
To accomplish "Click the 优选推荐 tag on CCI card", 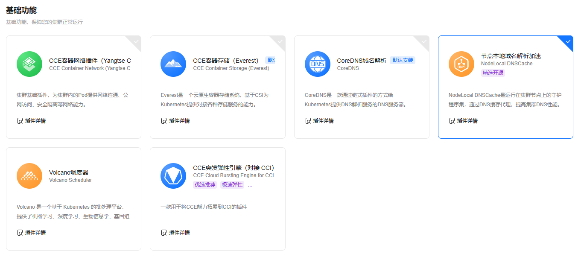I will pos(205,185).
